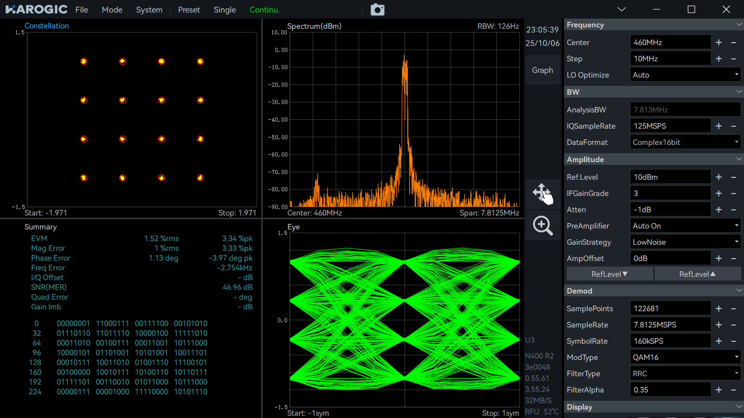The width and height of the screenshot is (744, 418).
Task: Click the FilterAlpha input field
Action: click(x=670, y=390)
